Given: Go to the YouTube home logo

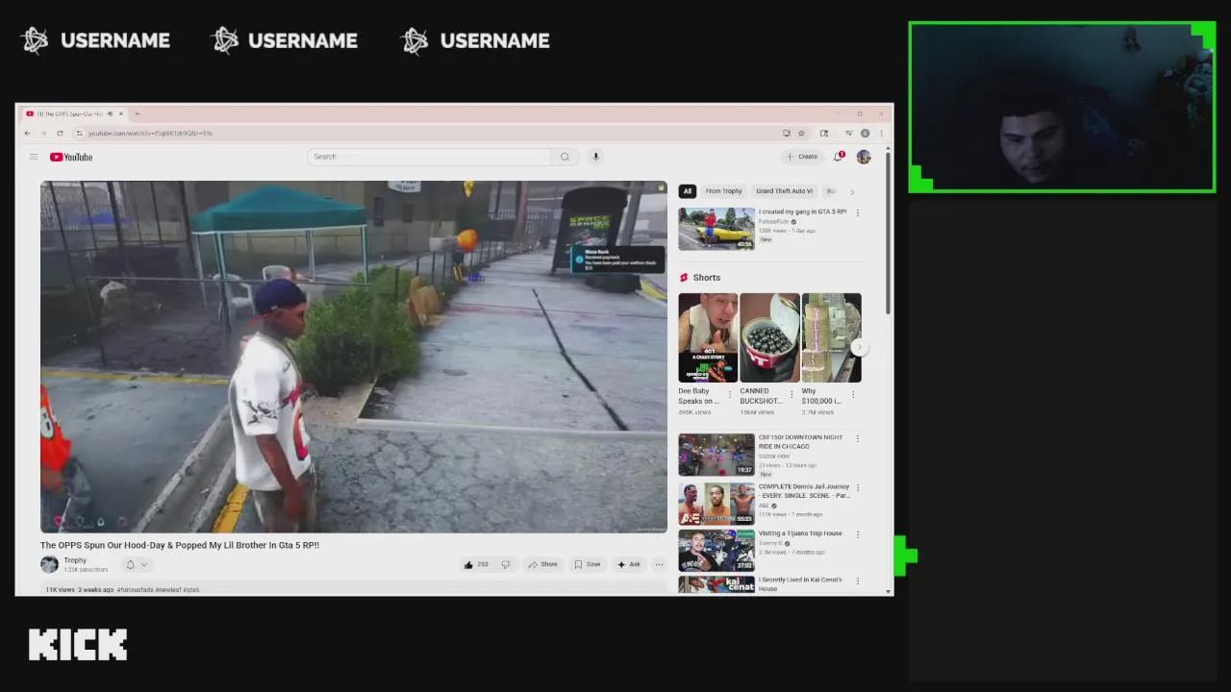Looking at the screenshot, I should tap(71, 157).
